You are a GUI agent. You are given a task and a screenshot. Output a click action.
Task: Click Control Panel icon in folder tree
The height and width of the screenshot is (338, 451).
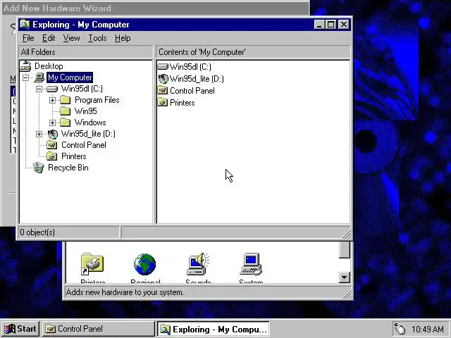52,145
